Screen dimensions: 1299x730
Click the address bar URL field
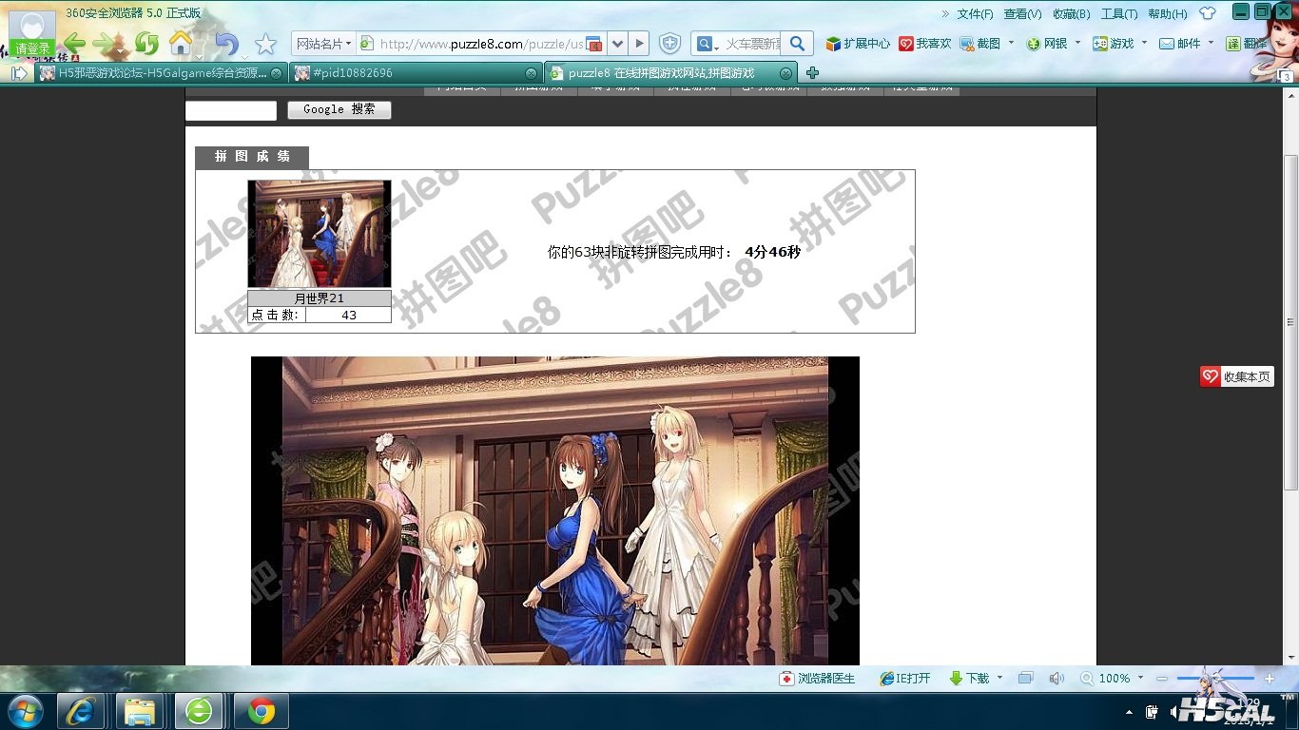pos(480,44)
